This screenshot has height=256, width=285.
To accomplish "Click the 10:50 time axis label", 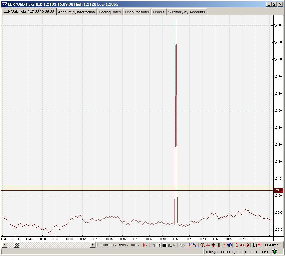I will tap(176, 239).
